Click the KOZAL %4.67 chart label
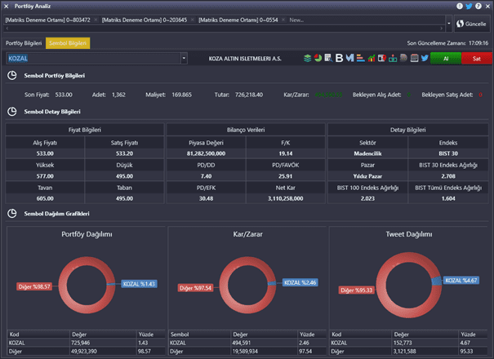Viewport: 494px width, 359px height. [461, 281]
